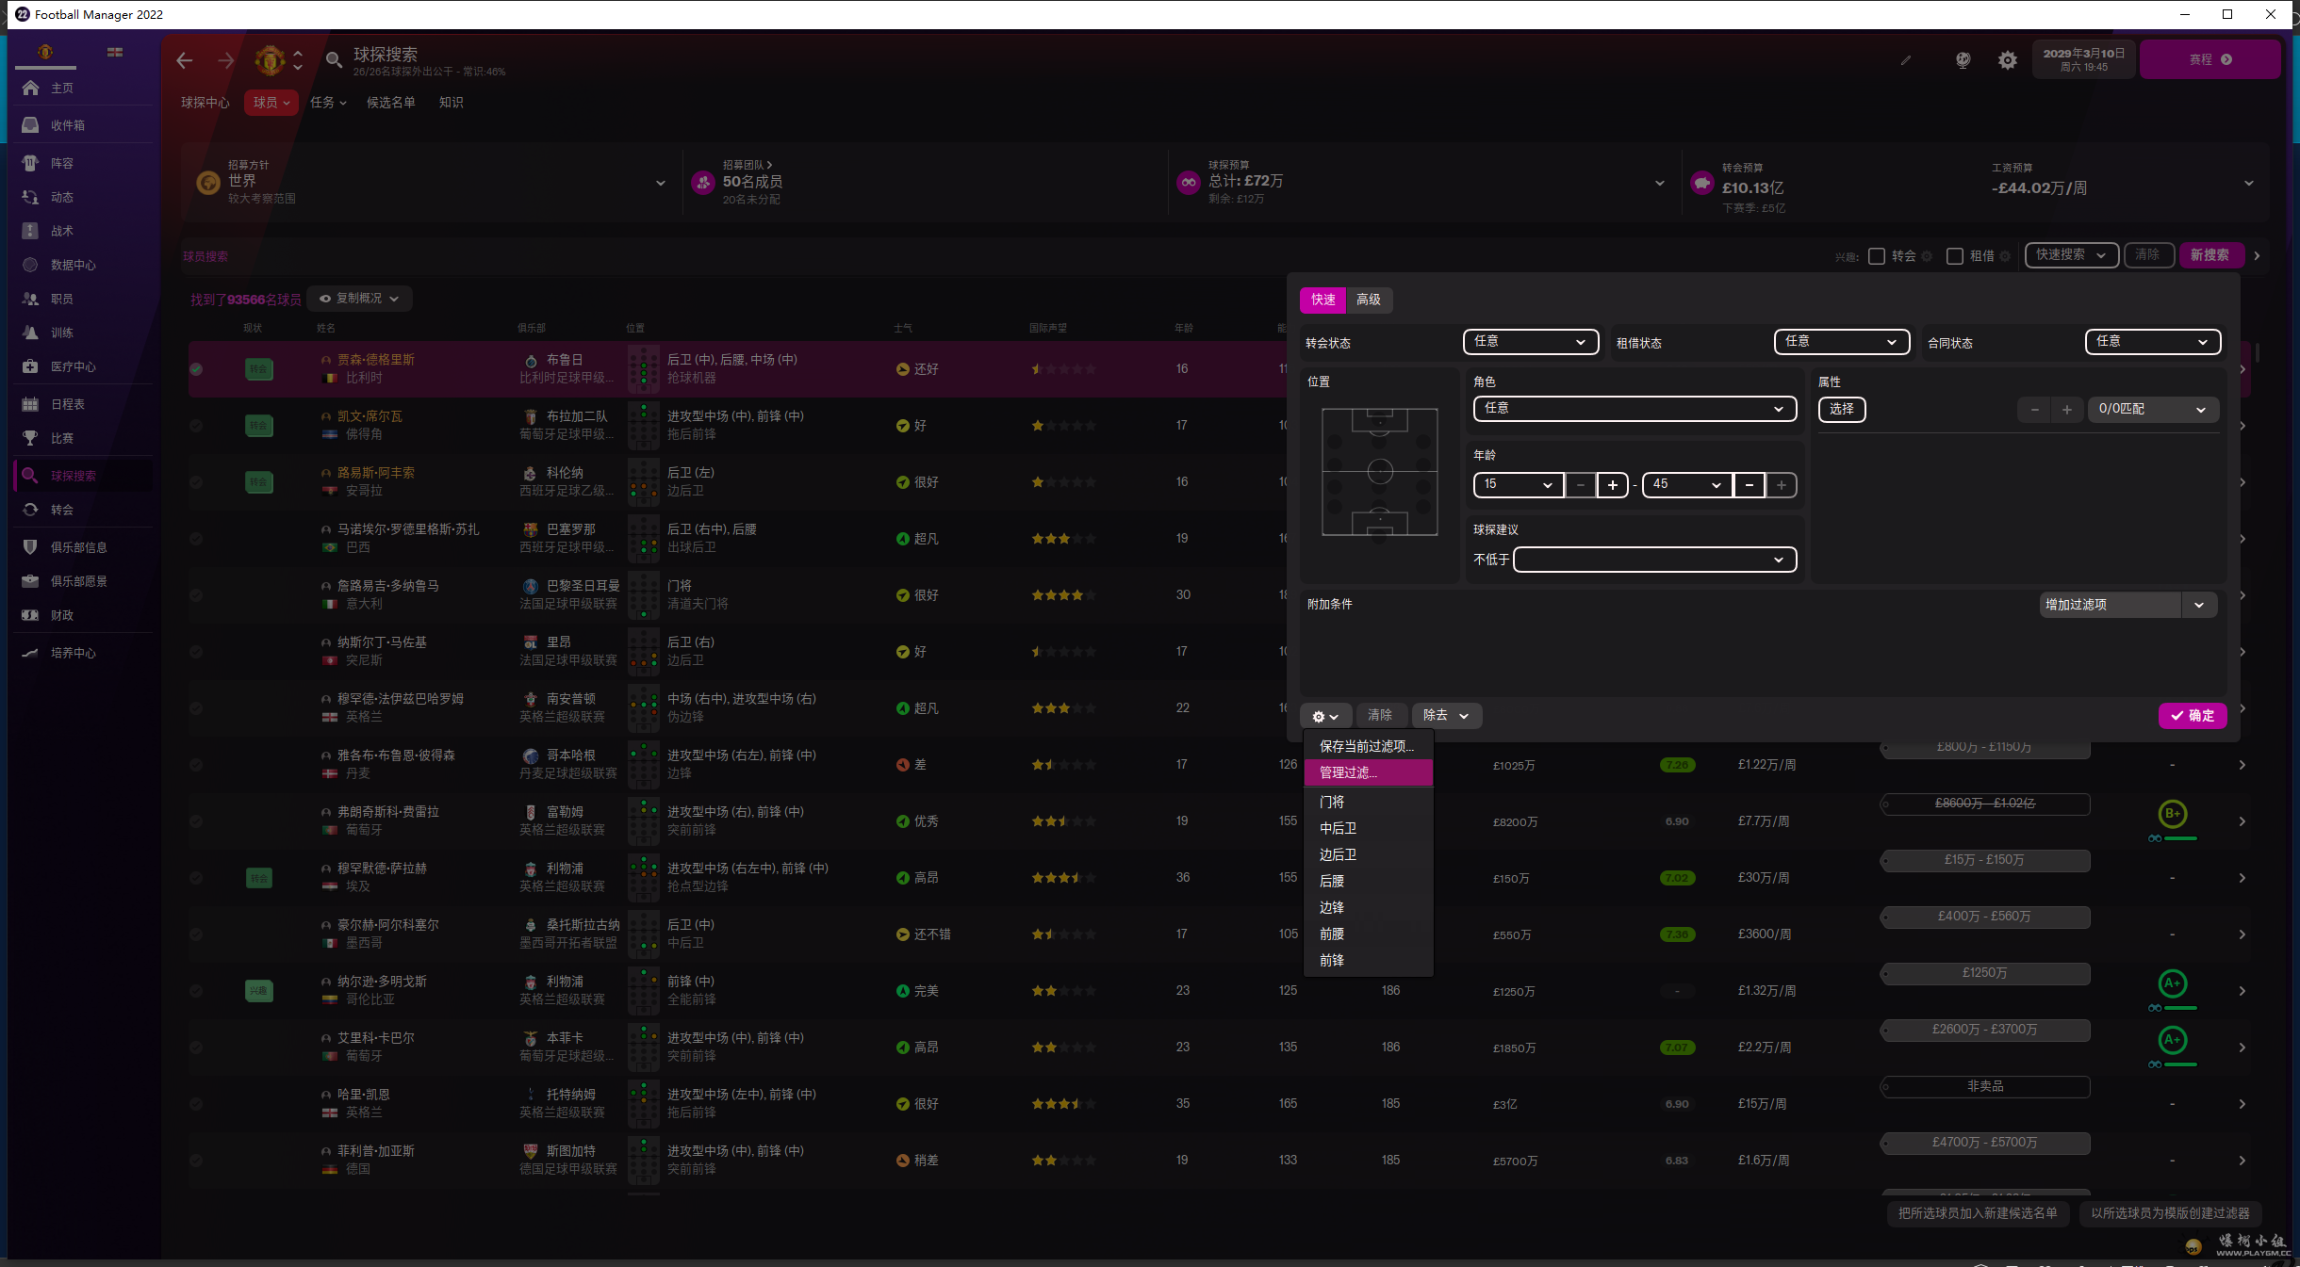
Task: Select the row circle for 路易斯·阿丰索
Action: [196, 482]
